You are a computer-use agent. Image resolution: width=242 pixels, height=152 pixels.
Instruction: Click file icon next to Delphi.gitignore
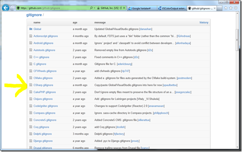(31, 134)
